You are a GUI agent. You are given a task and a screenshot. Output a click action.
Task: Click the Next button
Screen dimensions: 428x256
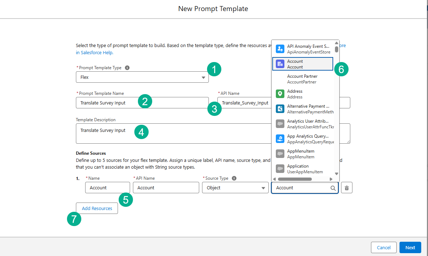click(410, 247)
